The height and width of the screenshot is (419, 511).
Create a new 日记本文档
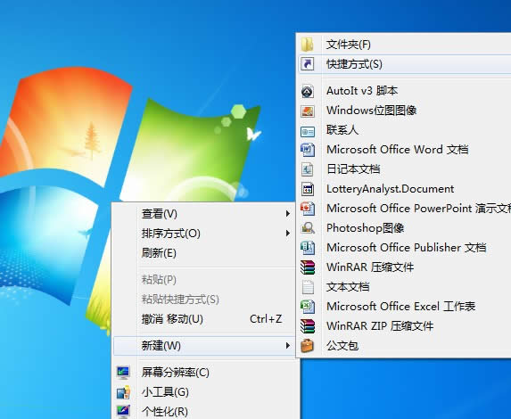click(x=405, y=169)
